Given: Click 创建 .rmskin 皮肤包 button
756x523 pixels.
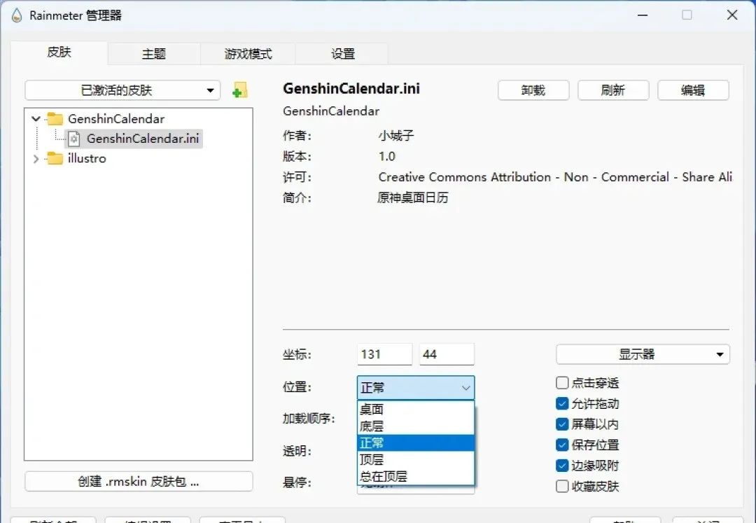Looking at the screenshot, I should click(x=139, y=481).
